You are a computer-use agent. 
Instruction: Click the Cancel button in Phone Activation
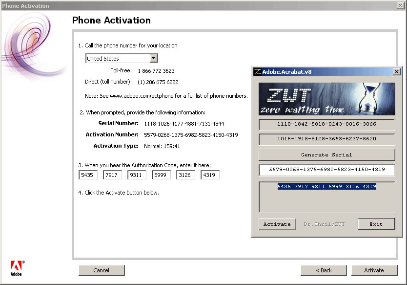coord(102,270)
